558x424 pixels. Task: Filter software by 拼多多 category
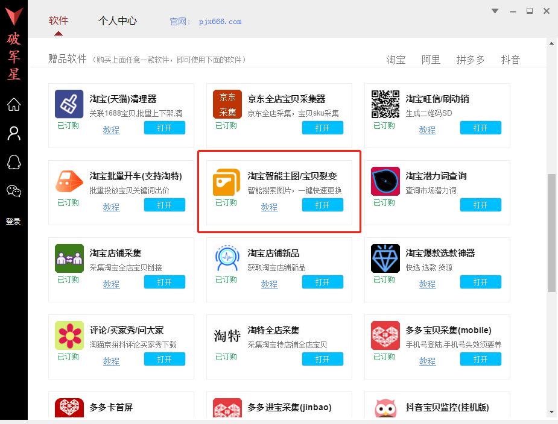pos(471,60)
